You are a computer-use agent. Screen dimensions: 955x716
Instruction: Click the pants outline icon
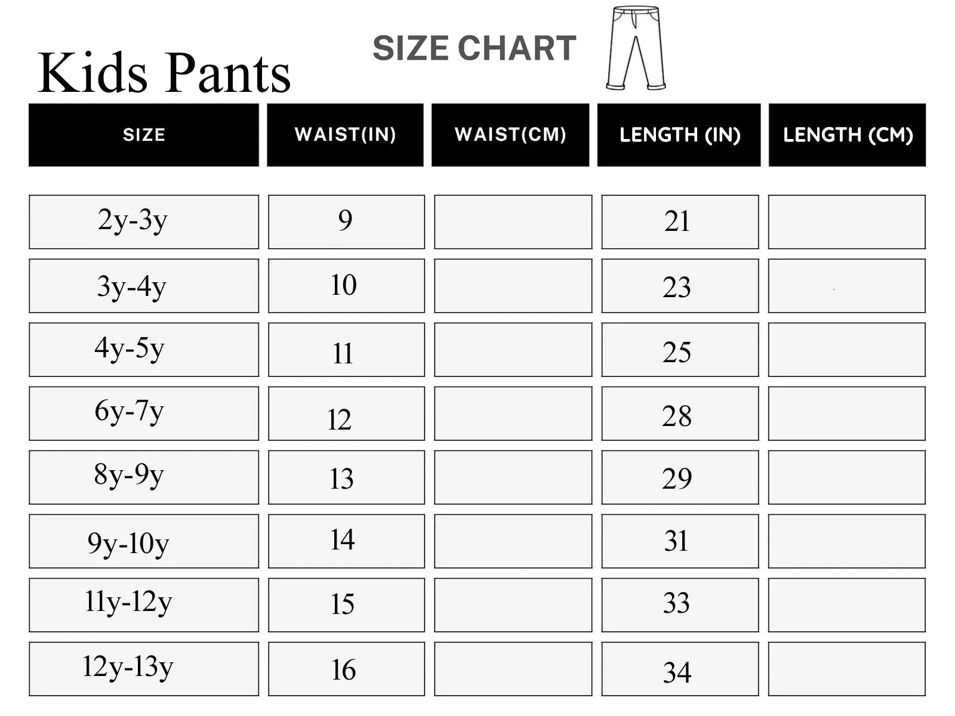point(636,49)
